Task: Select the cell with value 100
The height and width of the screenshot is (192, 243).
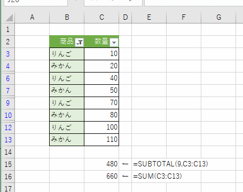Action: click(101, 127)
